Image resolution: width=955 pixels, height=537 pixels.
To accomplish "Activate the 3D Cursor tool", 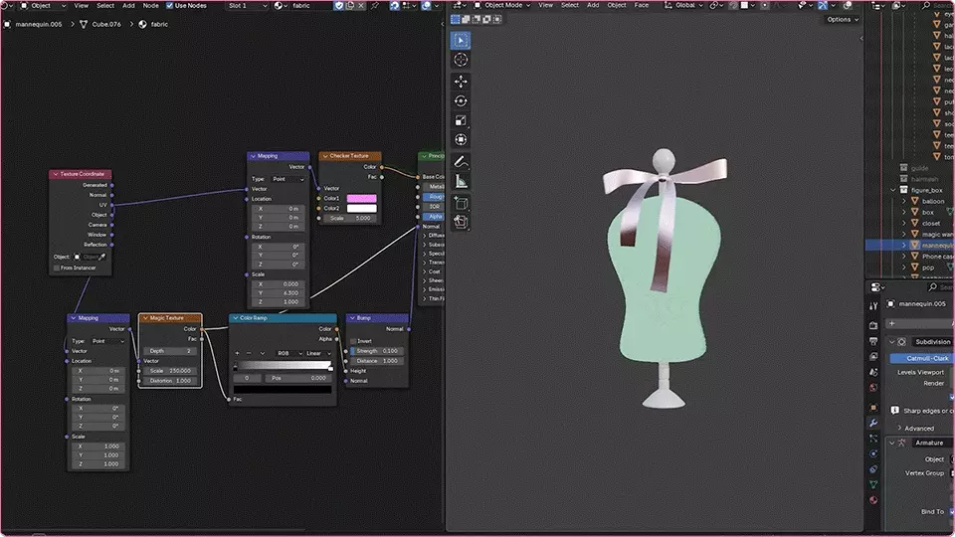I will pos(461,60).
